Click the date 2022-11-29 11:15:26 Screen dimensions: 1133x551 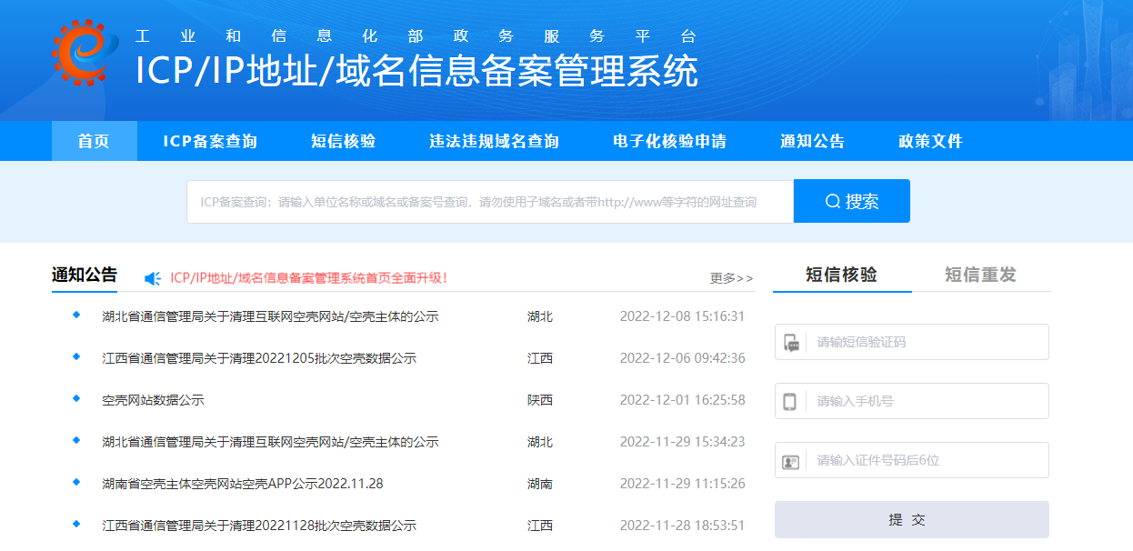pyautogui.click(x=683, y=484)
